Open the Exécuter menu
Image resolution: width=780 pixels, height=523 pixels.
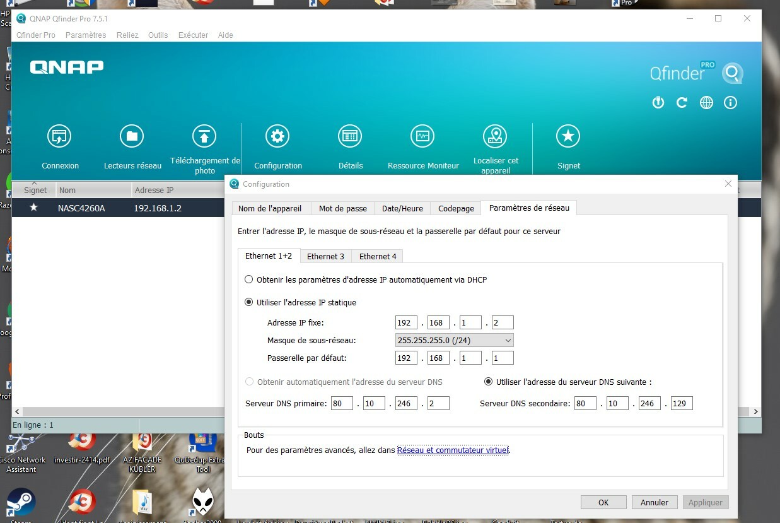[x=193, y=35]
